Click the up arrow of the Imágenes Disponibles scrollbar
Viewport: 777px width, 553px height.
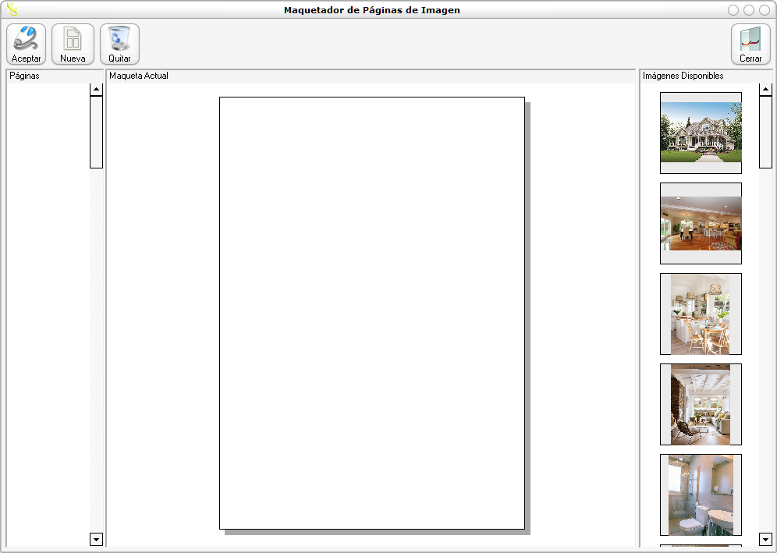(765, 89)
